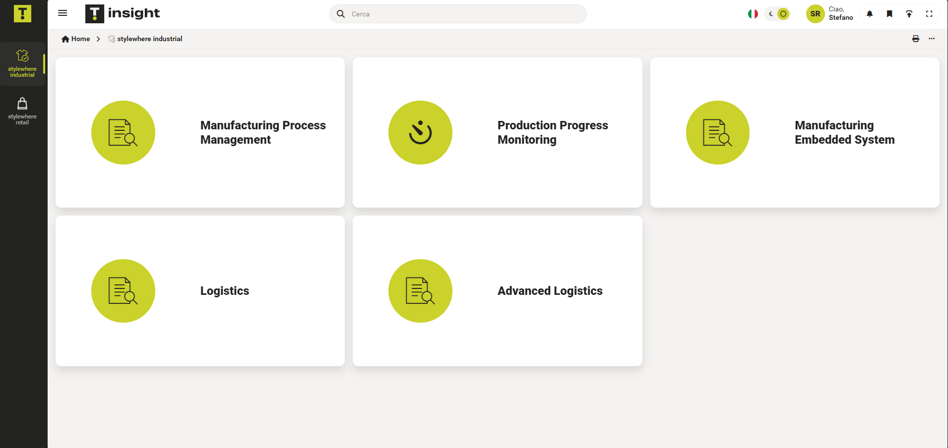The width and height of the screenshot is (948, 448).
Task: Enter fullscreen mode with the expand icon
Action: coord(929,14)
